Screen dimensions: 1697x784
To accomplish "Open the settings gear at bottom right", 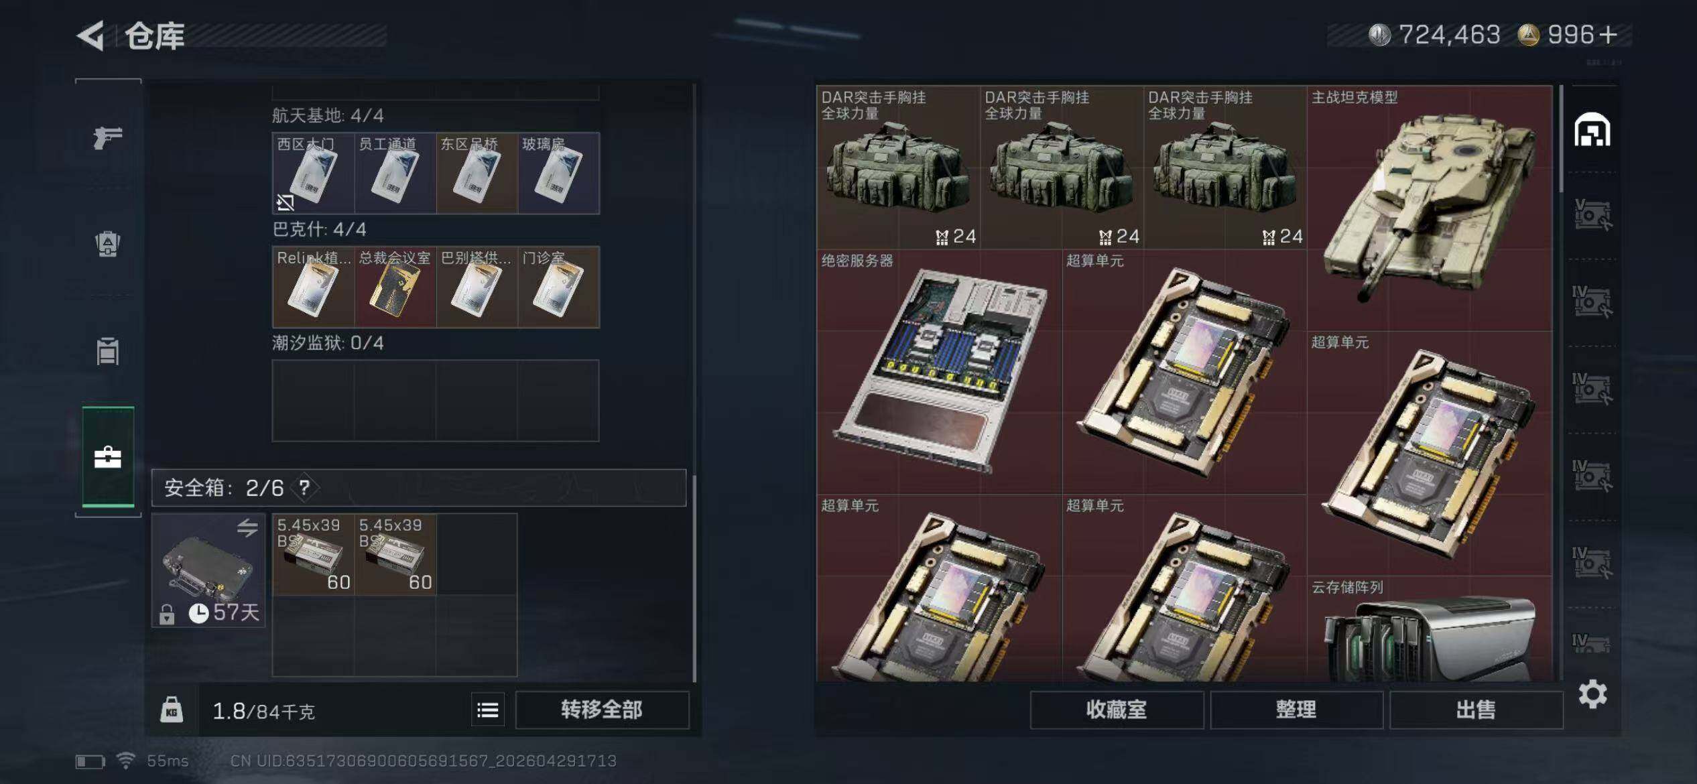I will 1592,694.
